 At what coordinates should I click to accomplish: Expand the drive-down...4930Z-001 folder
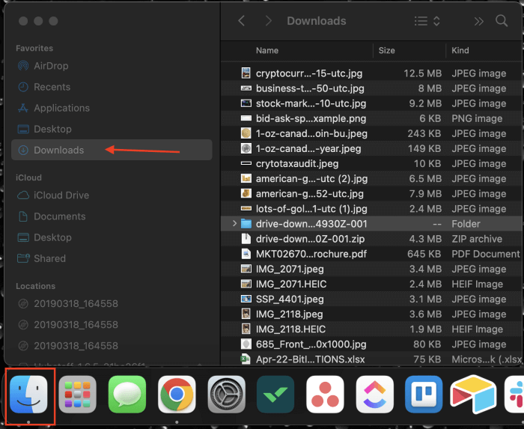tap(234, 224)
